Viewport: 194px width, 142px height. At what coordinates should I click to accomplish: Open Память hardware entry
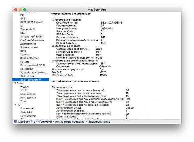click(x=25, y=61)
